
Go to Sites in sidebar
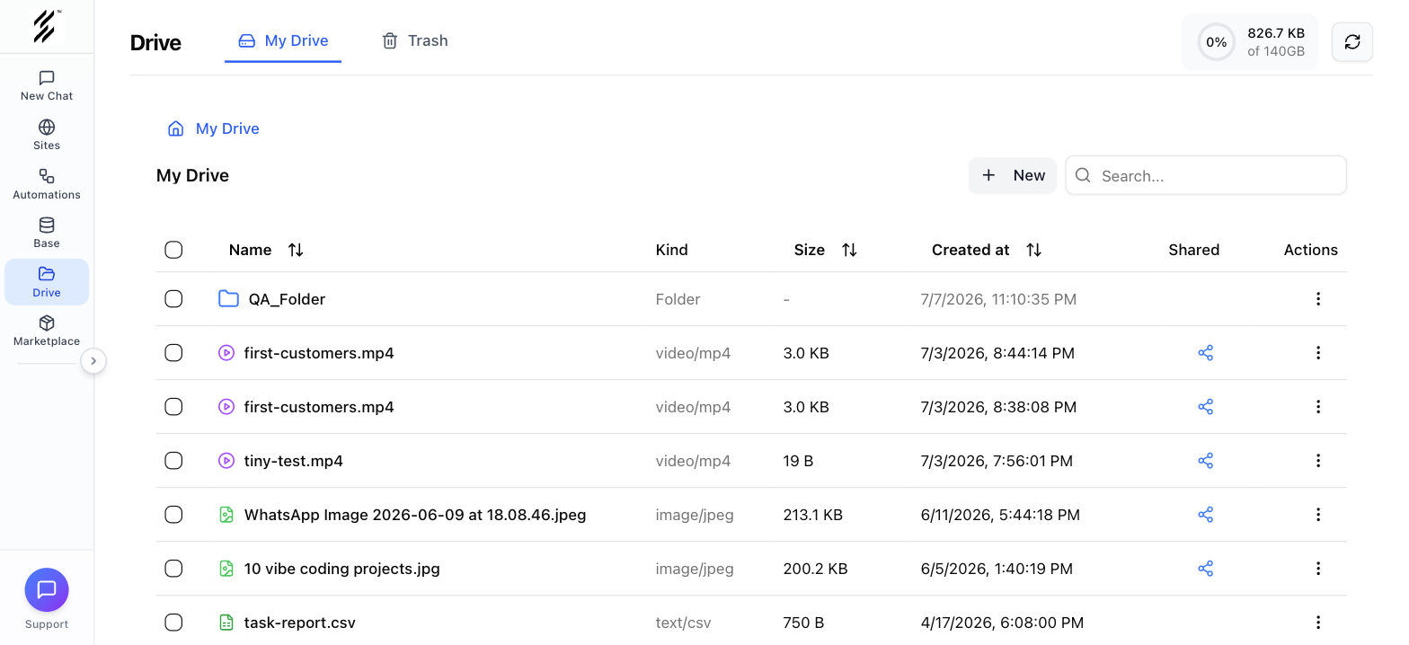tap(47, 135)
